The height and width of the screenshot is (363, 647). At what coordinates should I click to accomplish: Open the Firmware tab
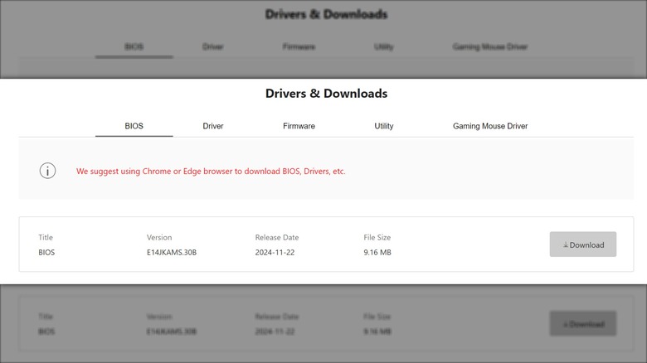299,126
